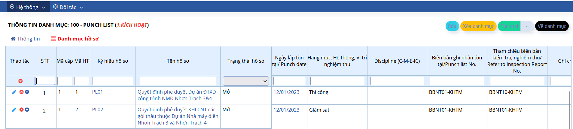Open Quyết định phê duyệt KHLCNT link

[x=178, y=116]
